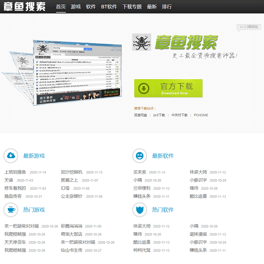
Task: Click the large green 章鱼搜索 title
Action: 186,42
